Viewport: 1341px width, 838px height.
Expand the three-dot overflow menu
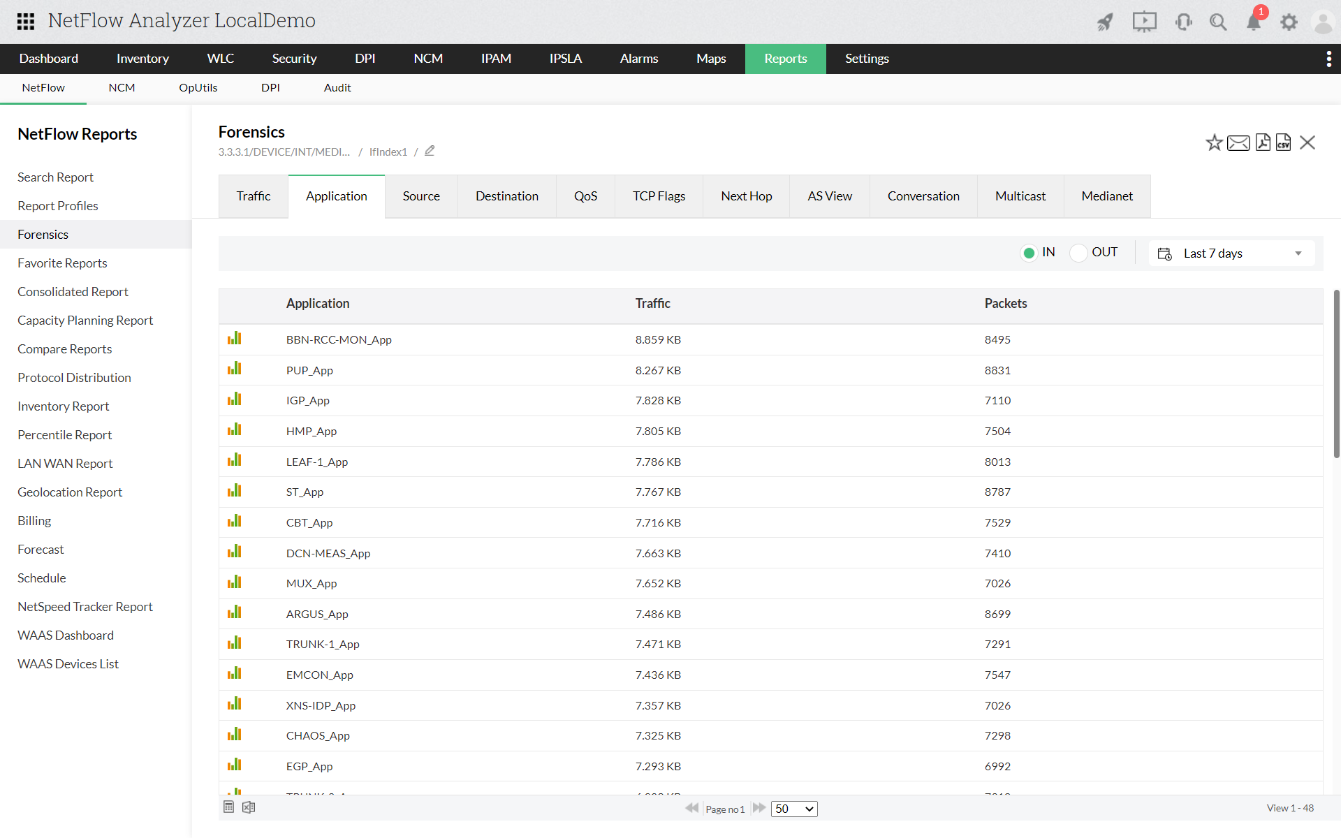tap(1328, 59)
